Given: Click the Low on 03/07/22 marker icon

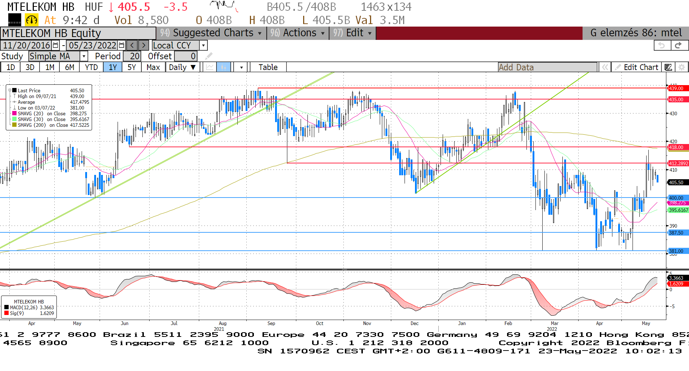Looking at the screenshot, I should (14, 108).
